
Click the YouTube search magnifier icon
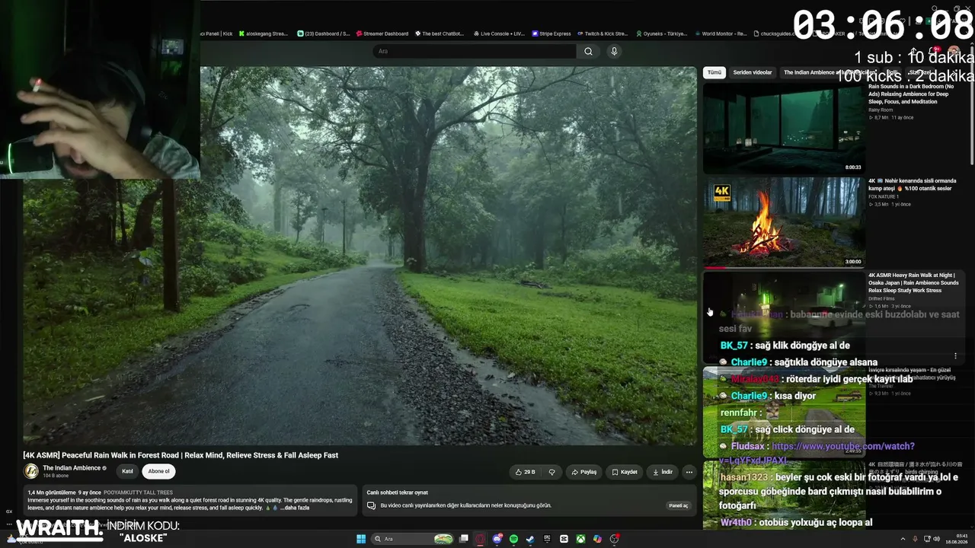[588, 51]
